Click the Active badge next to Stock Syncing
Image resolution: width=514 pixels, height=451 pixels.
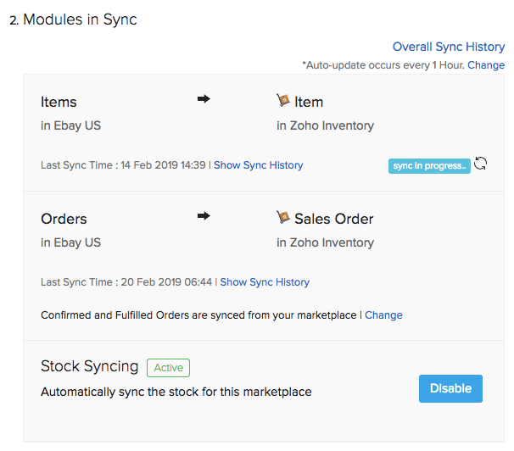(168, 368)
